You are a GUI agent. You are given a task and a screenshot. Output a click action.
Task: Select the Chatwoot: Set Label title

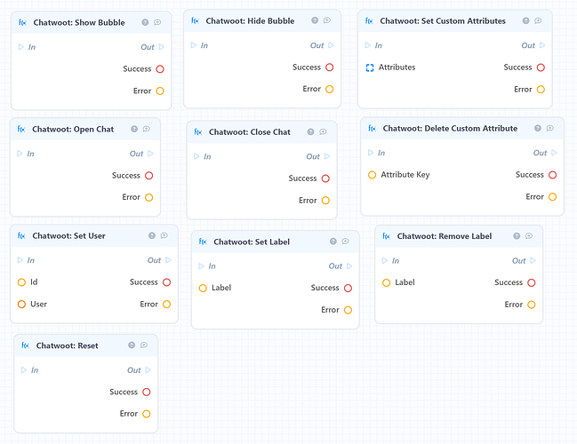pyautogui.click(x=252, y=242)
